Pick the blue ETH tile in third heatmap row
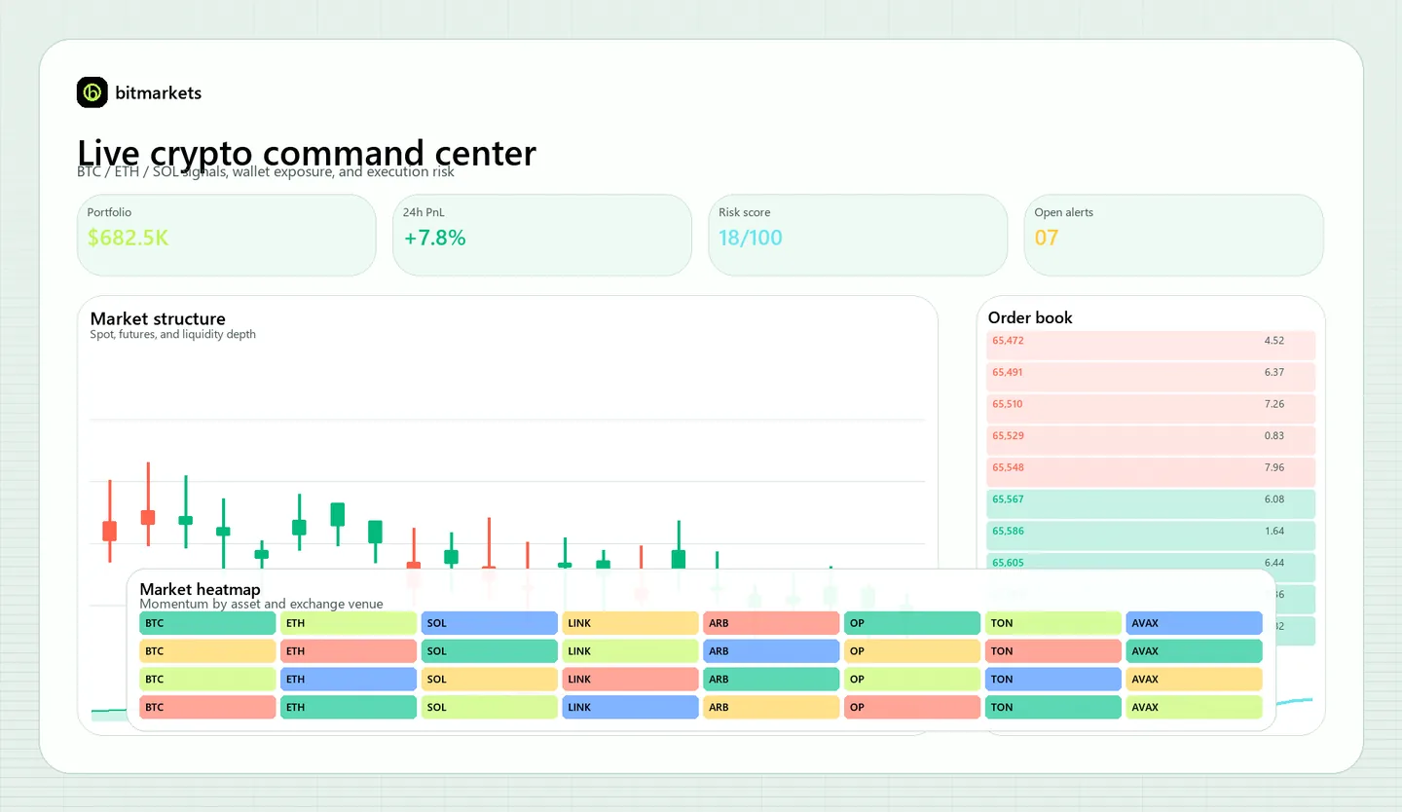 point(349,680)
